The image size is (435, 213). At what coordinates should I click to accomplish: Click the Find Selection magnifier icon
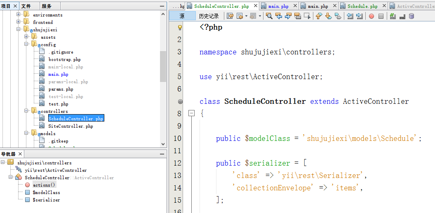269,16
